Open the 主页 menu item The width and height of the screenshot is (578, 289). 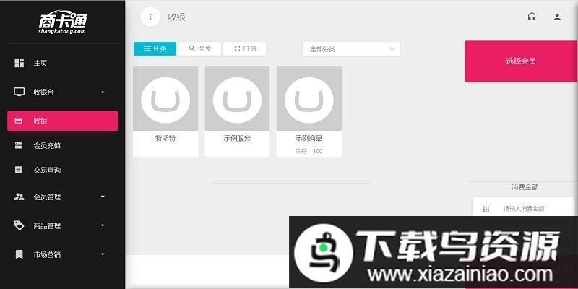coord(63,63)
